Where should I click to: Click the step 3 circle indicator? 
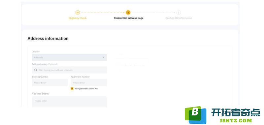tap(179, 13)
